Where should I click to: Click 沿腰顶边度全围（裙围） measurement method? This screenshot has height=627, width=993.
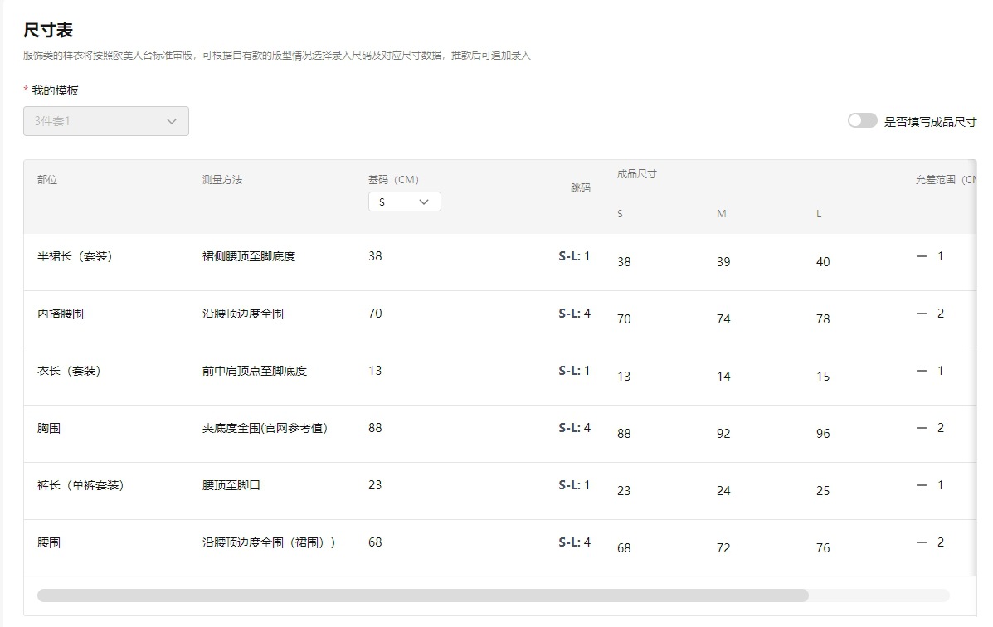point(269,542)
